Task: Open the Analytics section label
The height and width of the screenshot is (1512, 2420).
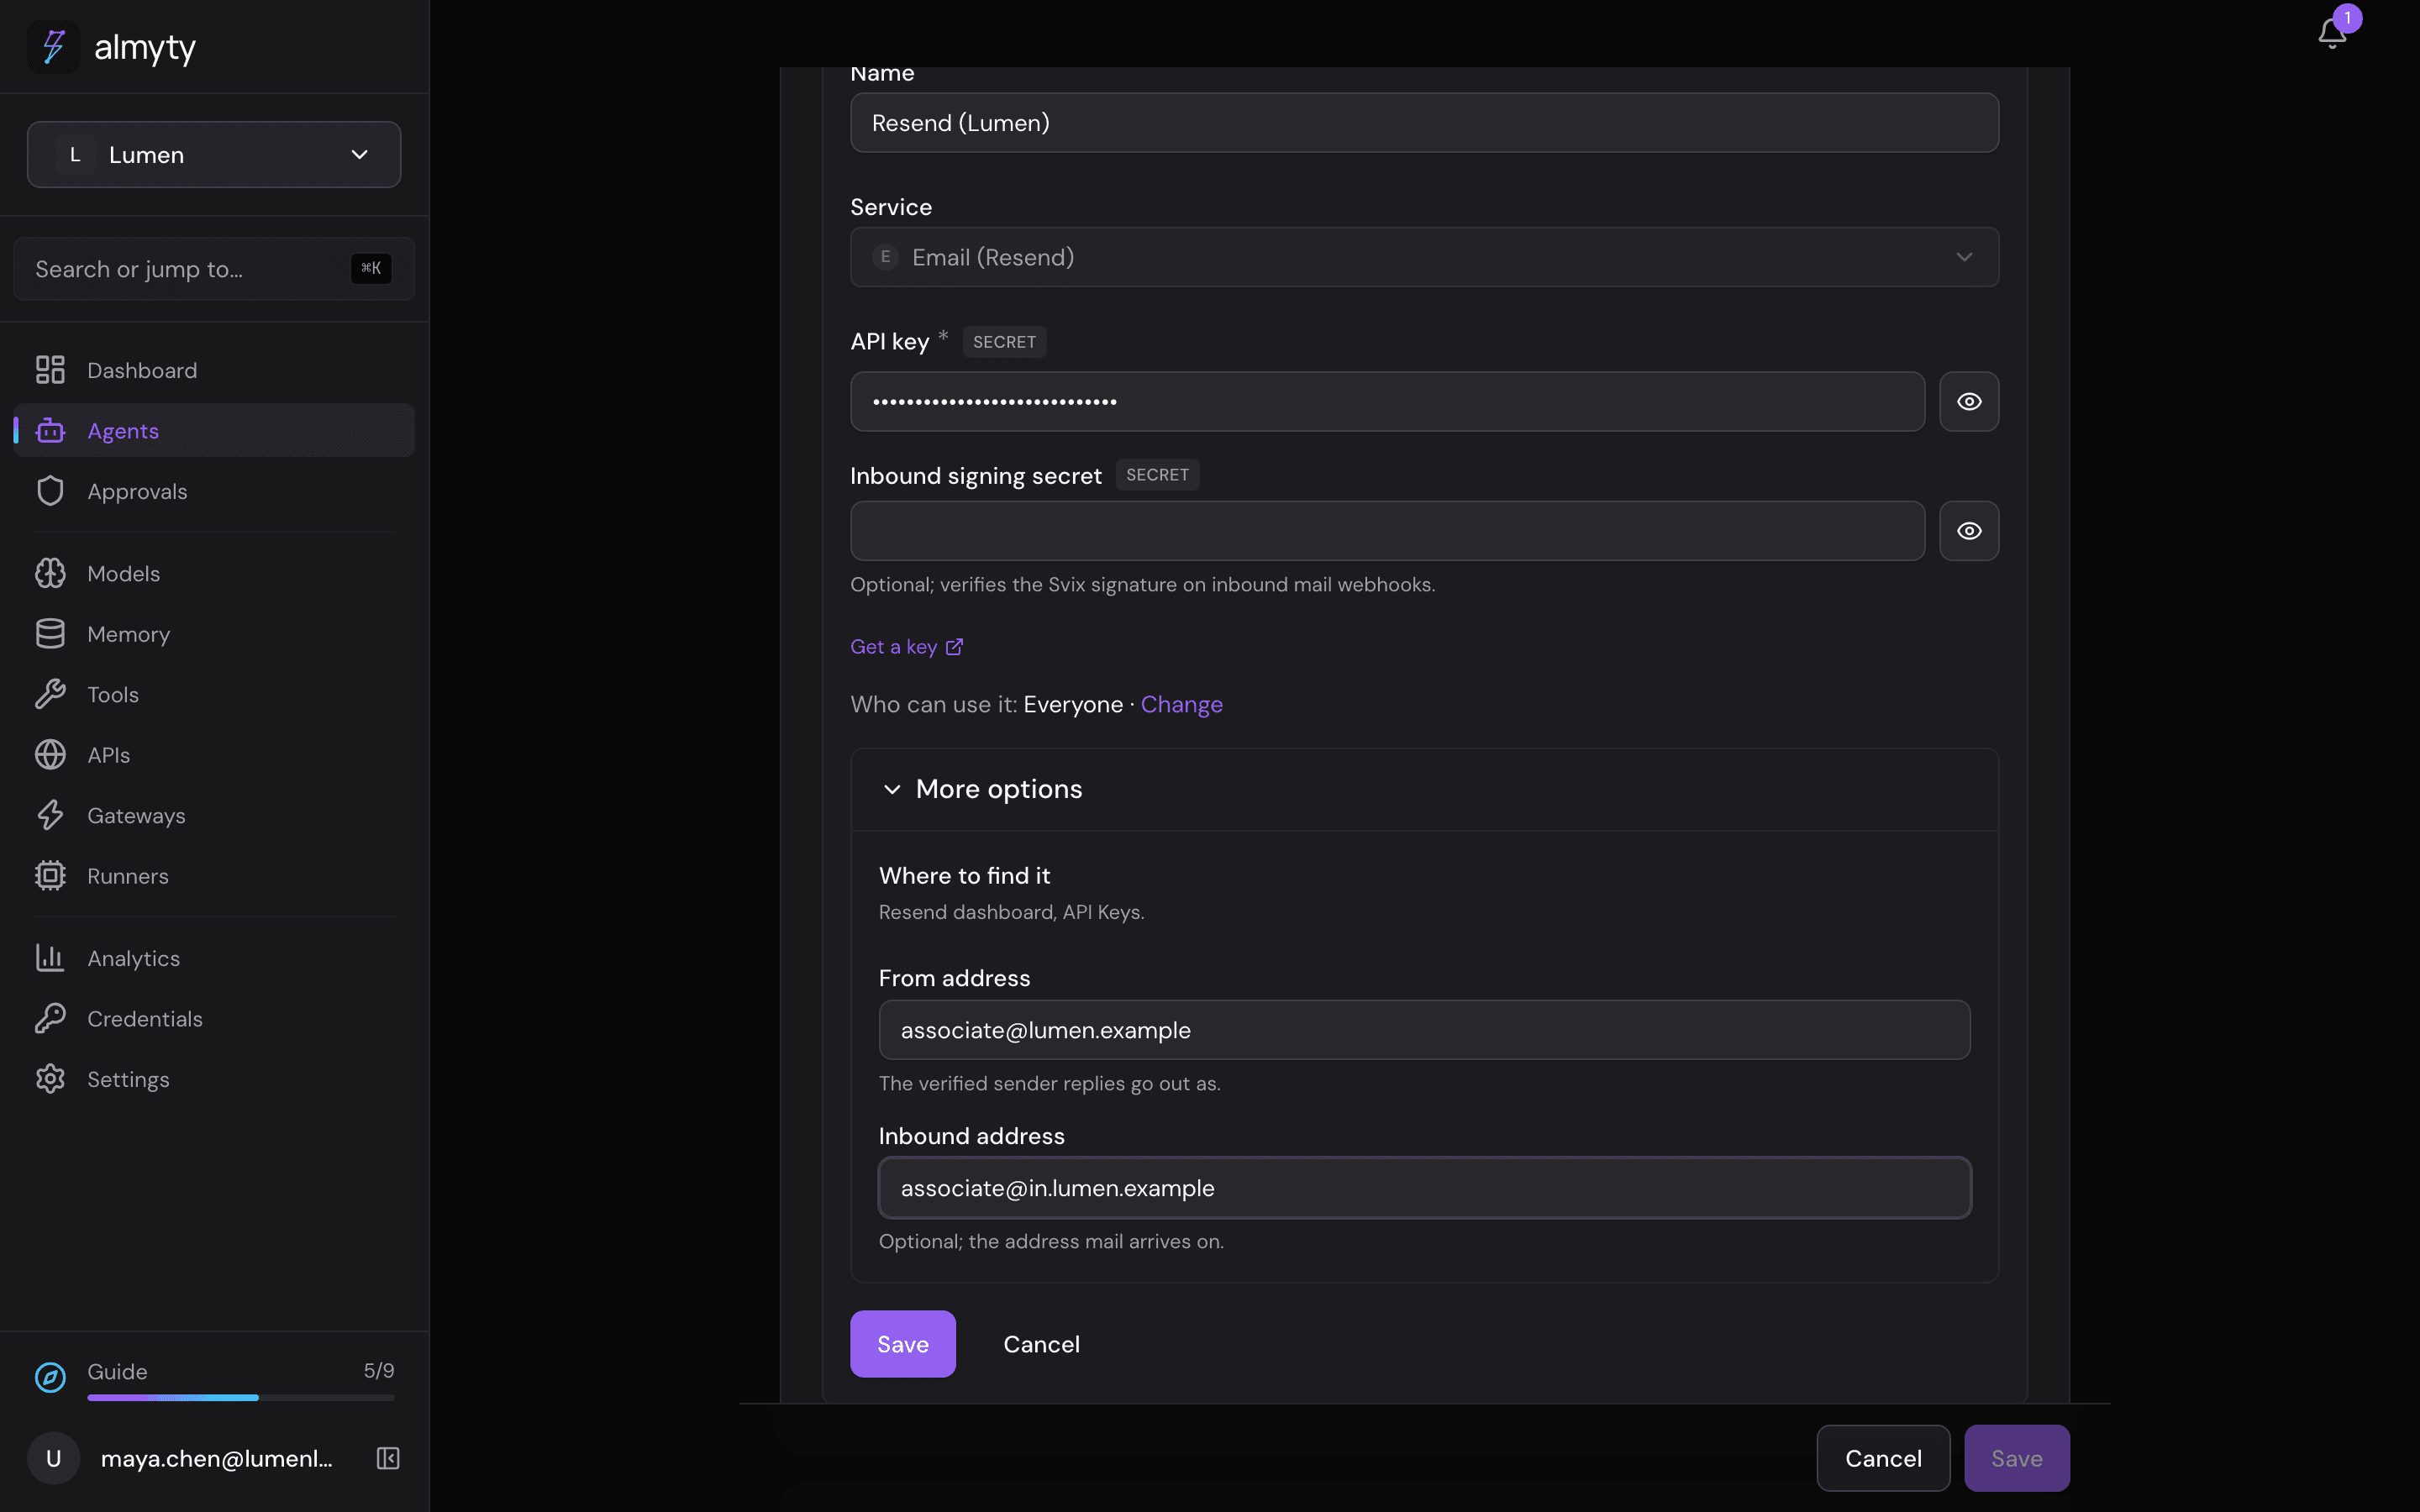Action: [x=134, y=958]
